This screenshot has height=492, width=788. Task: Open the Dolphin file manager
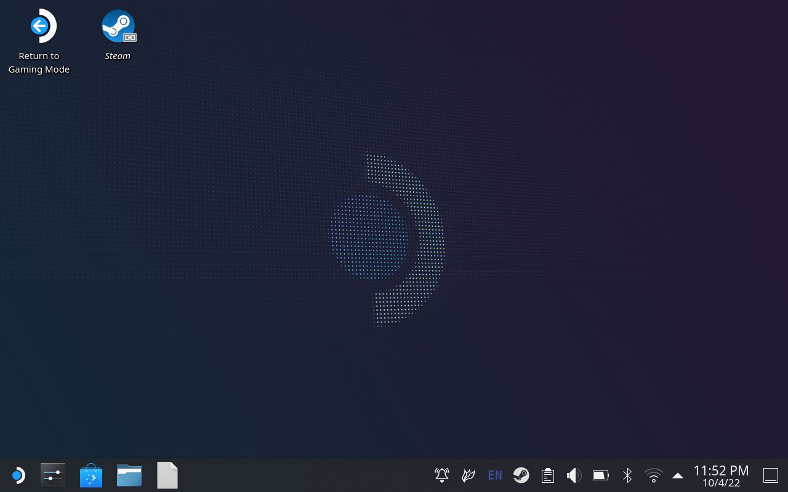129,475
